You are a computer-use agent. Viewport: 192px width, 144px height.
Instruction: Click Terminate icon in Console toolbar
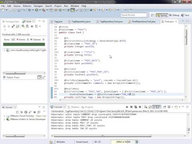point(127,107)
